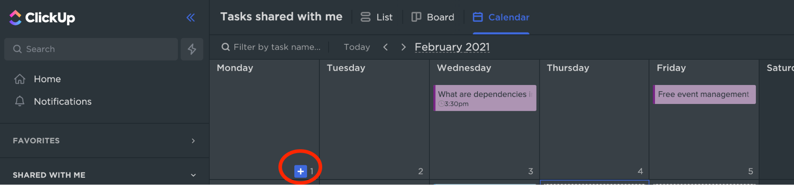Switch to the List view tab
The width and height of the screenshot is (794, 185).
click(377, 17)
